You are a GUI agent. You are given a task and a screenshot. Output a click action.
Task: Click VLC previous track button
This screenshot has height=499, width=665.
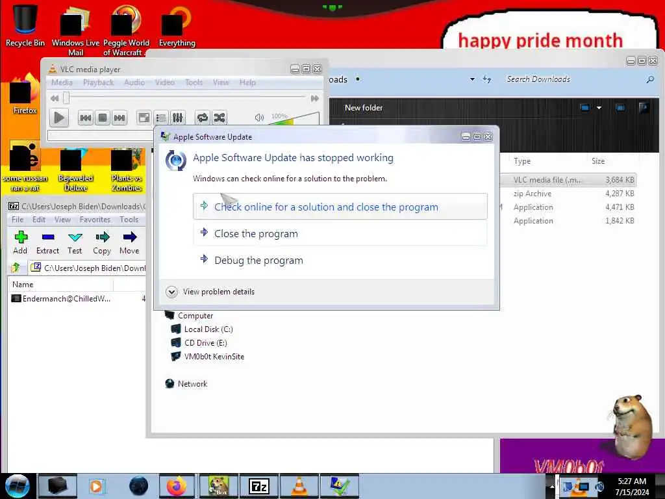[x=85, y=118]
